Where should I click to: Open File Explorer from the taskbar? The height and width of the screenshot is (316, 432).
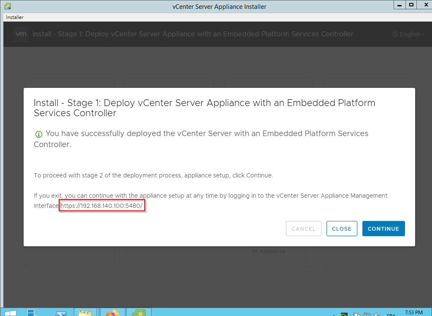[85, 313]
